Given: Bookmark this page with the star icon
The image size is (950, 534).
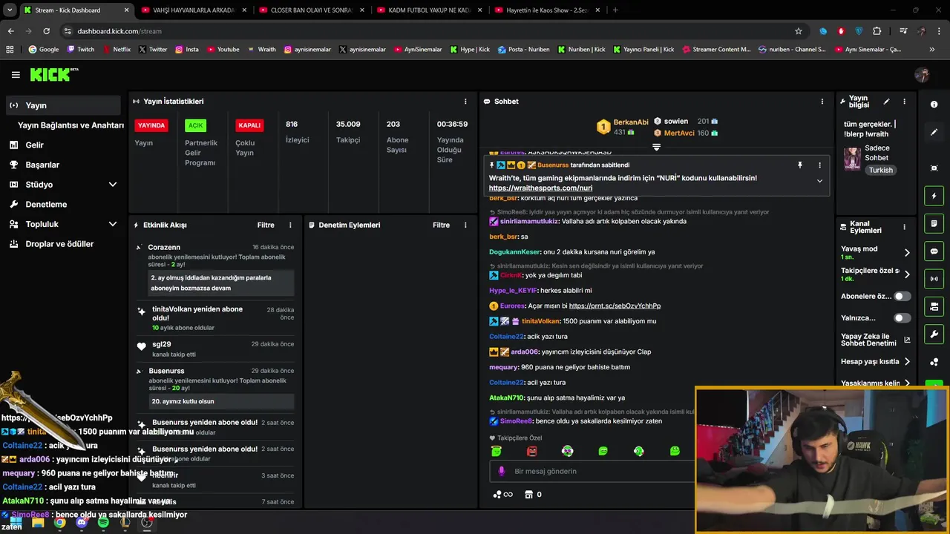Looking at the screenshot, I should click(x=799, y=31).
